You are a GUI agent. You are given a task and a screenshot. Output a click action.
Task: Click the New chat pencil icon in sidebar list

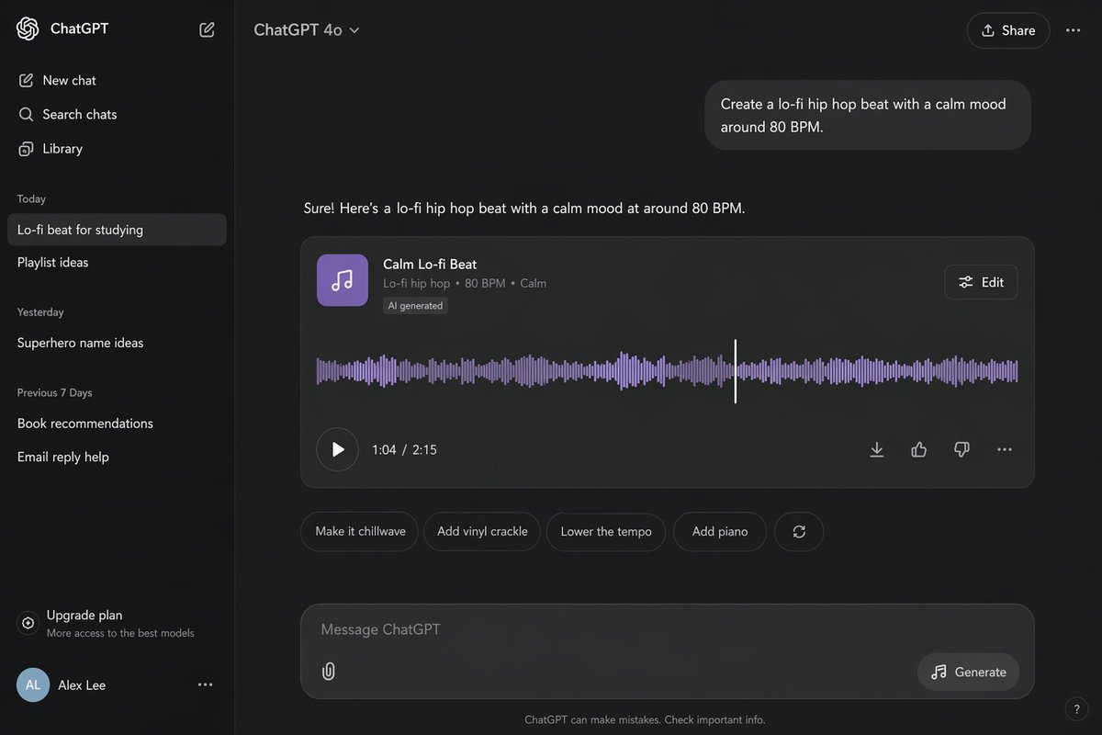[x=26, y=80]
